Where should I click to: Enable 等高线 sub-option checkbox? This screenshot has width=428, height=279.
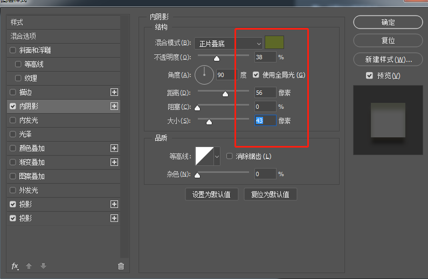pyautogui.click(x=18, y=64)
